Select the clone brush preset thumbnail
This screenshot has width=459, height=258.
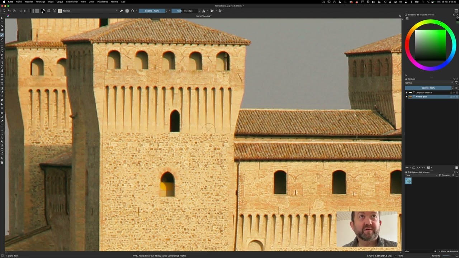point(408,181)
